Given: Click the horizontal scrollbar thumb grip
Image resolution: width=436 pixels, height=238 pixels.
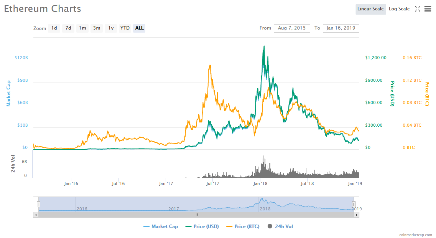Looking at the screenshot, I should pos(196,215).
